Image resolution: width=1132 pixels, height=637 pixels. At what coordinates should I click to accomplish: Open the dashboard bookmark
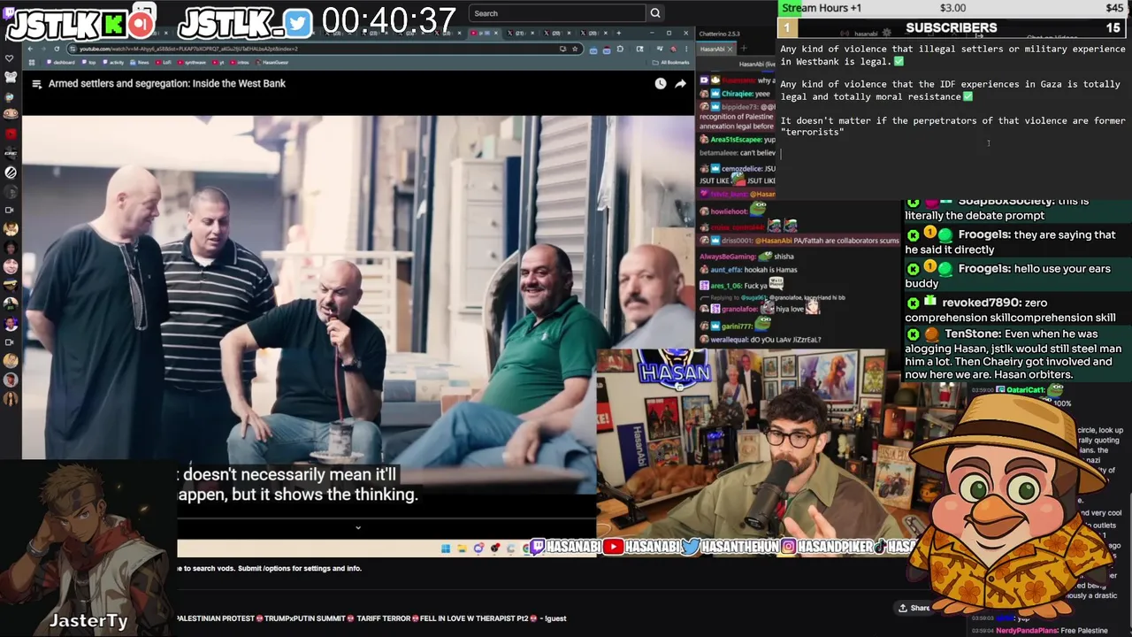pyautogui.click(x=61, y=63)
